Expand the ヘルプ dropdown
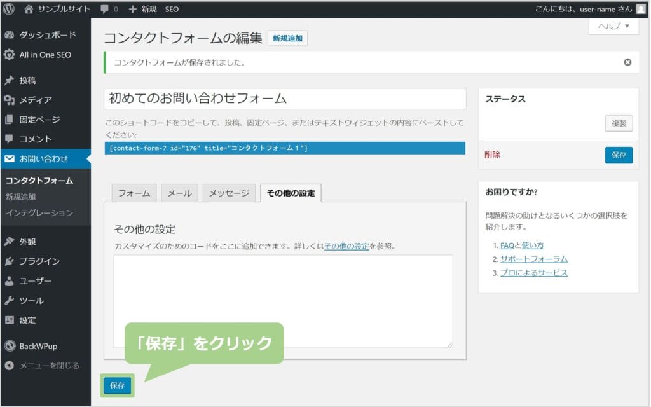 [613, 26]
